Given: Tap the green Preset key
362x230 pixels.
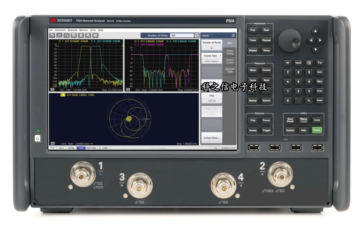Looking at the screenshot, I should [317, 130].
